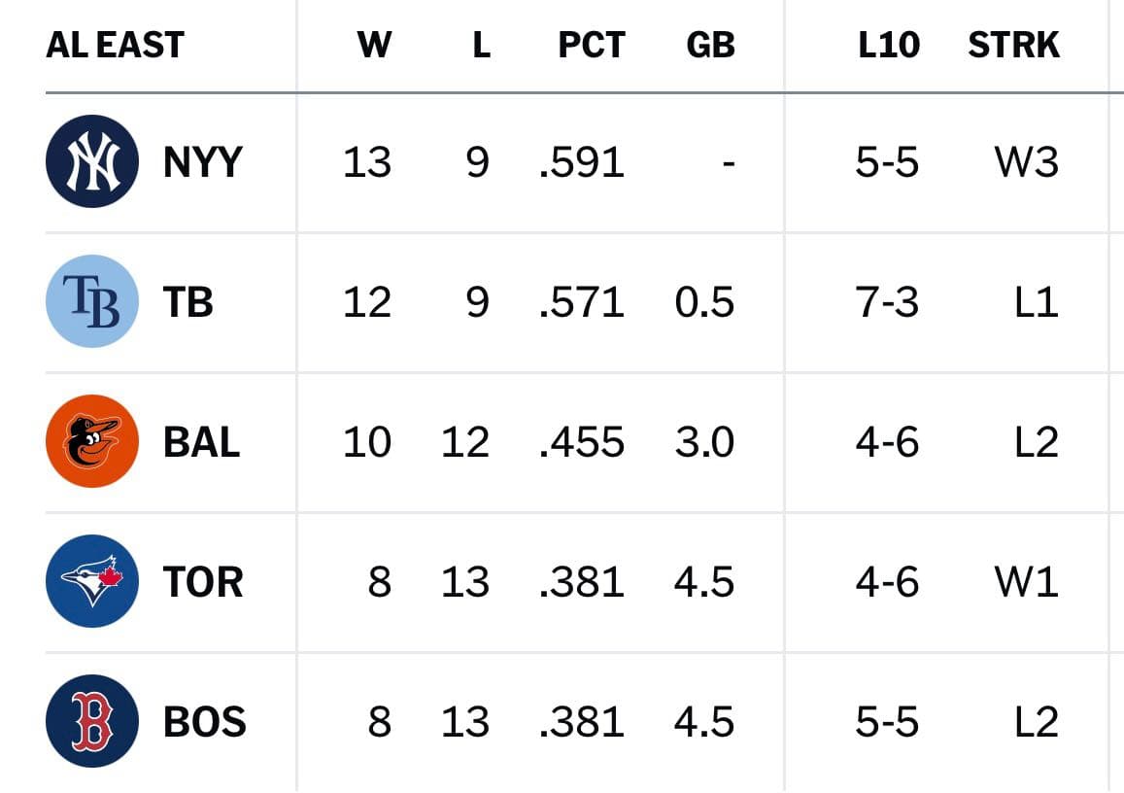
Task: Click the Baltimore Orioles logo
Action: (91, 441)
